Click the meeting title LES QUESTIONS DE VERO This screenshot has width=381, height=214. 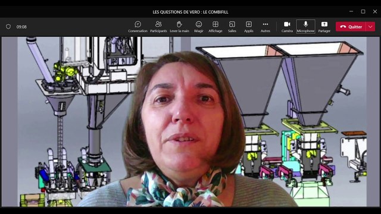coord(190,12)
